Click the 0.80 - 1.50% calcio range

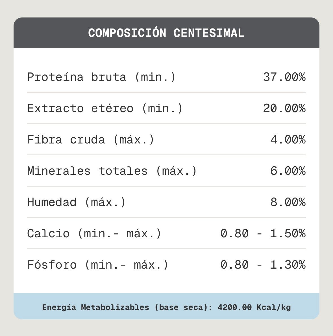[x=263, y=233]
